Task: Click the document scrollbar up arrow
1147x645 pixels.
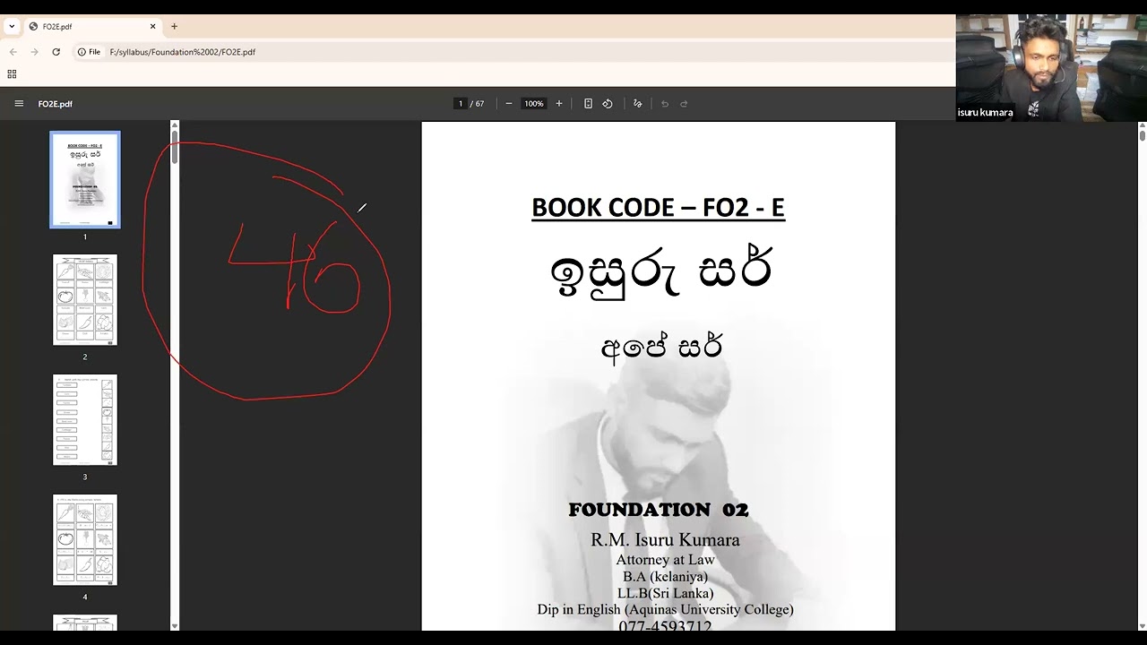Action: point(1143,125)
